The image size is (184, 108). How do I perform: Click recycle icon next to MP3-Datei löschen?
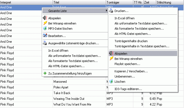pos(45,28)
